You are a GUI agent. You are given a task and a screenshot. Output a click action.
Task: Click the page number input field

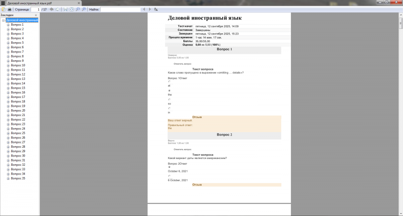point(35,10)
